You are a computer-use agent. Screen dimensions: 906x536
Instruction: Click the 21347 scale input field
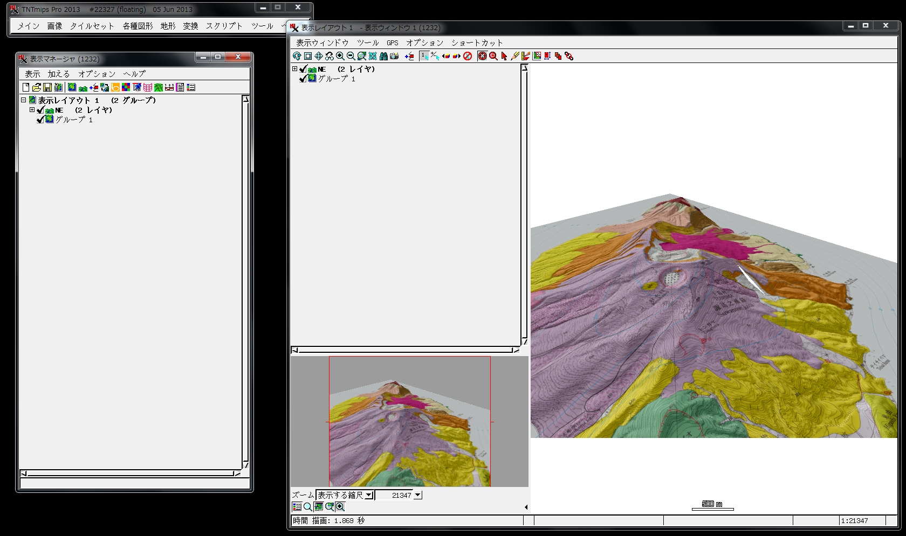394,495
